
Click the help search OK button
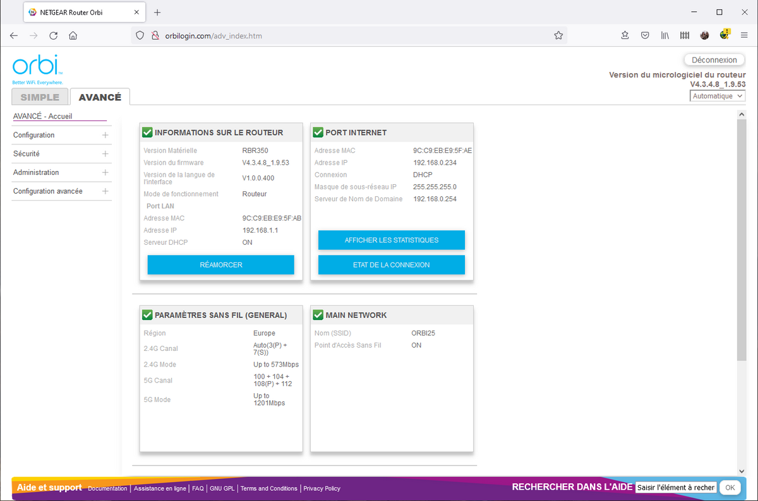730,488
